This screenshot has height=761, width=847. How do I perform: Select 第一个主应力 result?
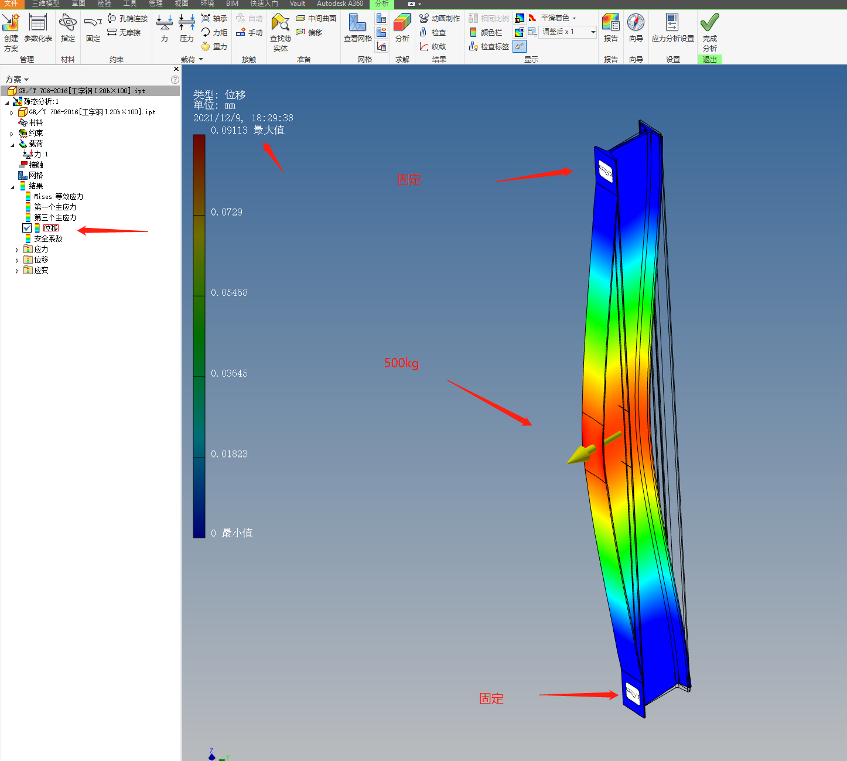tap(50, 207)
